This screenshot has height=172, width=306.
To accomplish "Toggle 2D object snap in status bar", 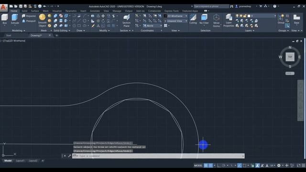I will (x=244, y=166).
